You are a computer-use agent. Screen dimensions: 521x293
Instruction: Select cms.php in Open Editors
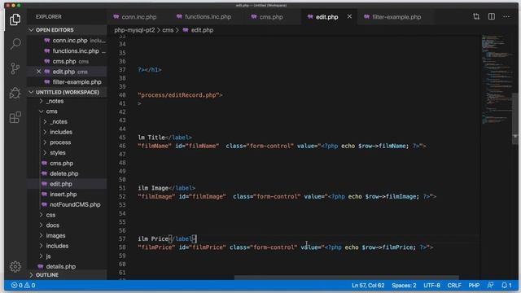tap(64, 61)
